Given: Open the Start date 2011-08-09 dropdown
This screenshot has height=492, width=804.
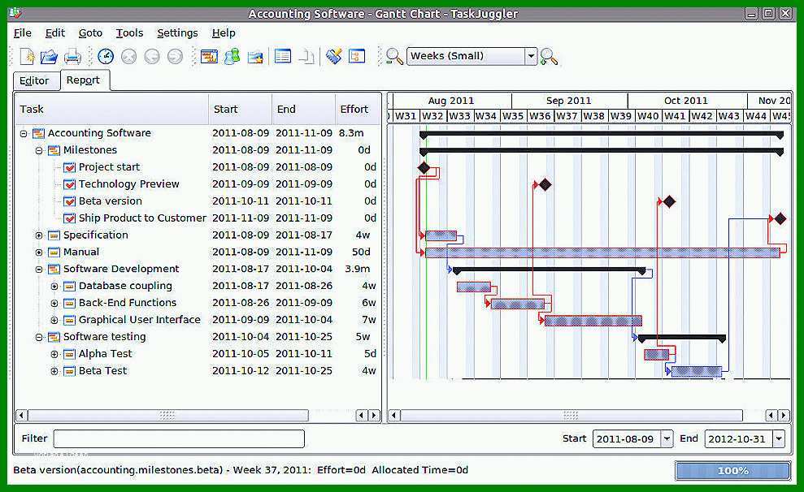Looking at the screenshot, I should pos(667,438).
